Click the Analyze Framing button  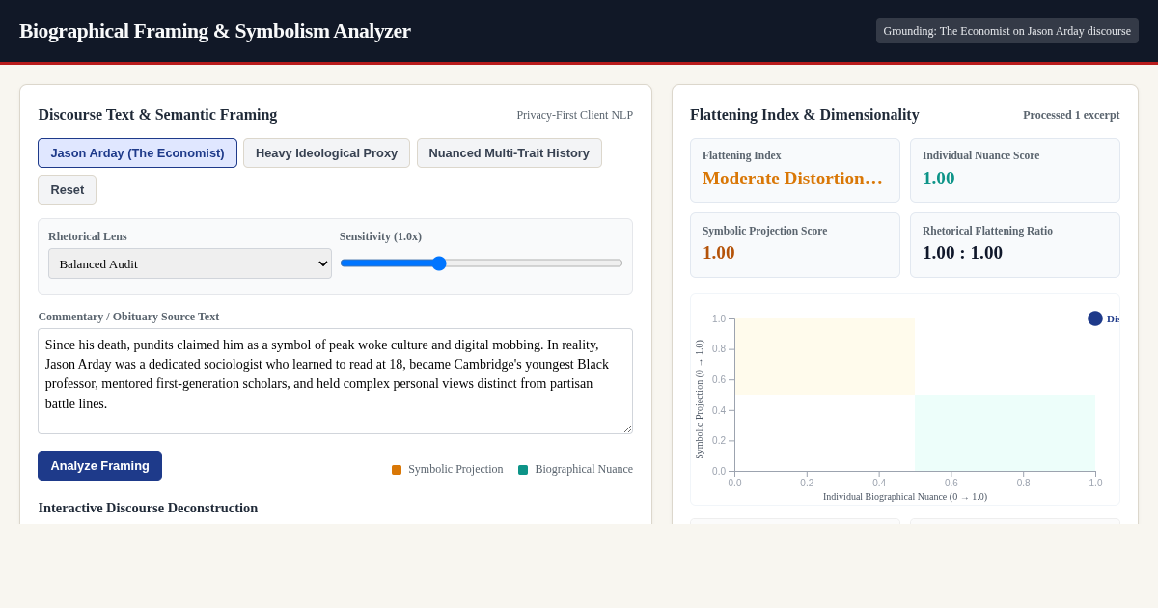coord(99,465)
